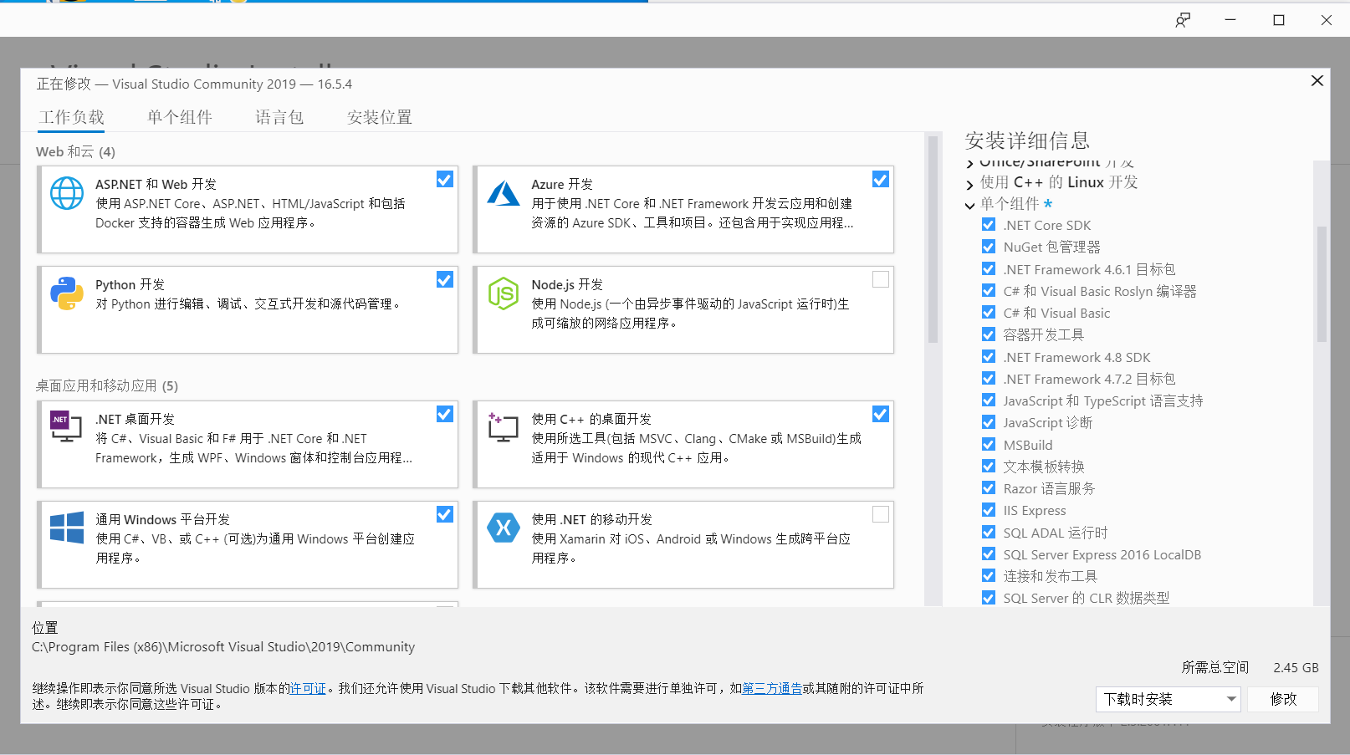Switch to the 工作负载 tab
The image size is (1350, 755).
point(72,117)
